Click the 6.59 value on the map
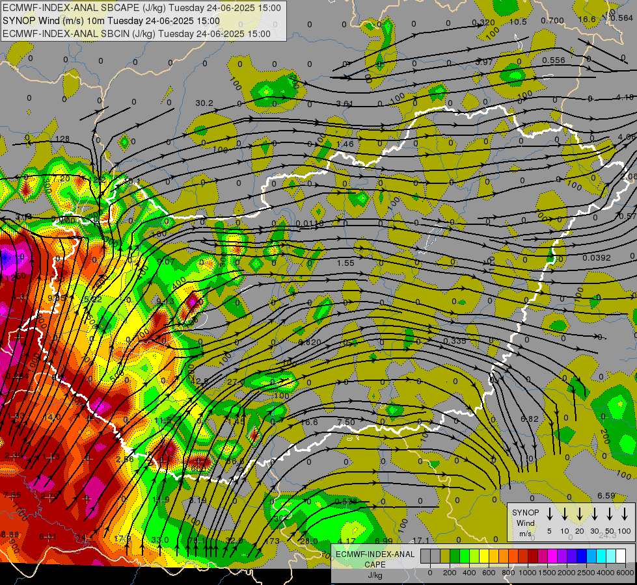637x585 pixels. pyautogui.click(x=606, y=495)
